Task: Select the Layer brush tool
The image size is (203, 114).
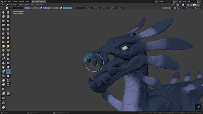Action: (x=8, y=21)
